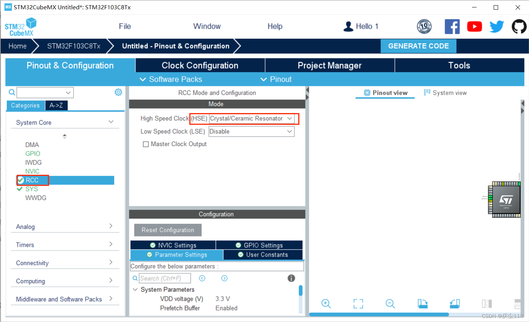Expand Middleware and Software Packs category

pos(111,299)
